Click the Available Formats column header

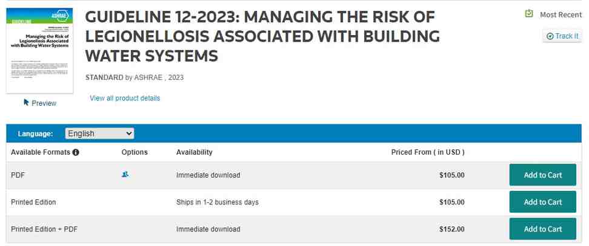[x=41, y=152]
